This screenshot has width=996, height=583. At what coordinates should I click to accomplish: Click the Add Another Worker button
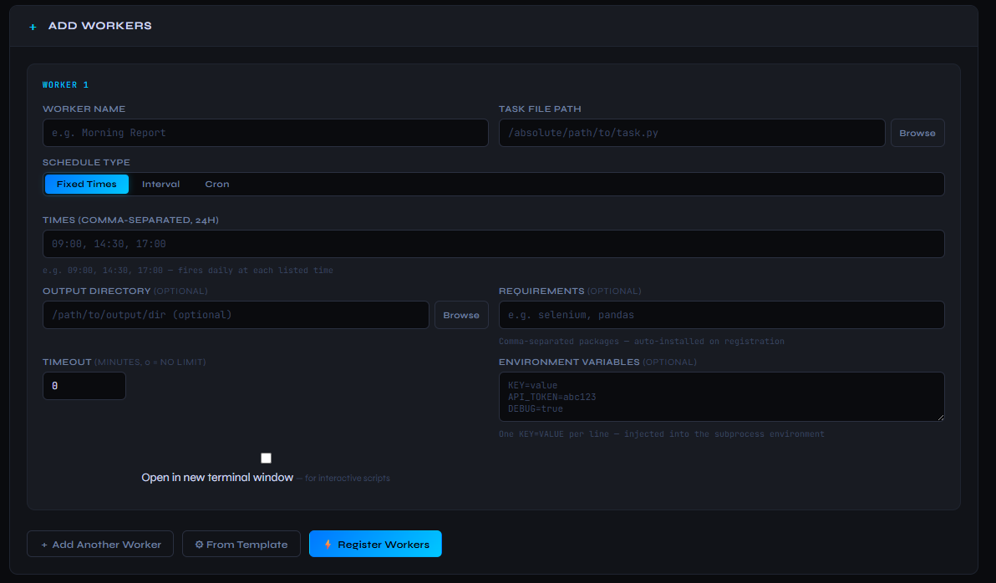click(100, 544)
